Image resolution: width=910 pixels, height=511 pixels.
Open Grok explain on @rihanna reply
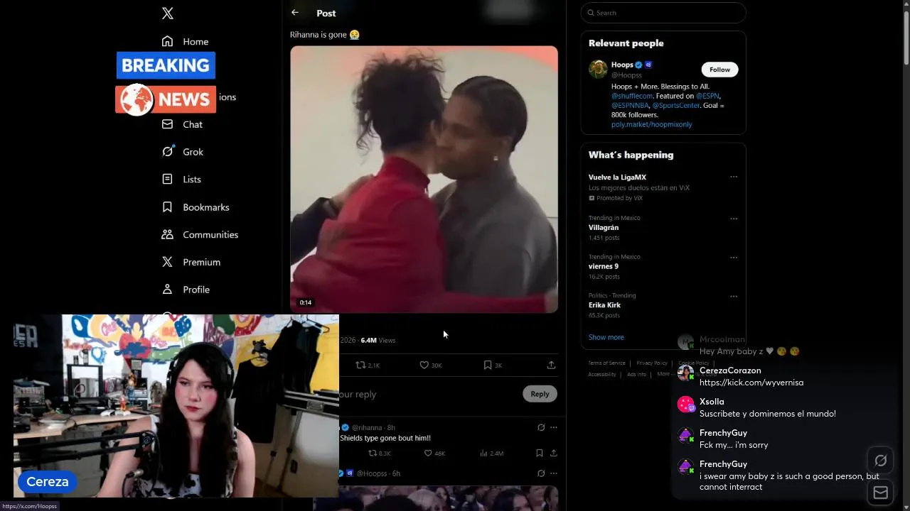tap(541, 427)
